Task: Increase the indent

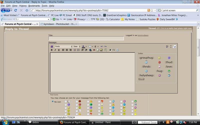Action: [86, 50]
